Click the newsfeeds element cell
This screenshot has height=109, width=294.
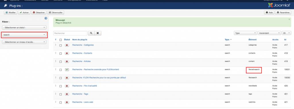(253, 86)
